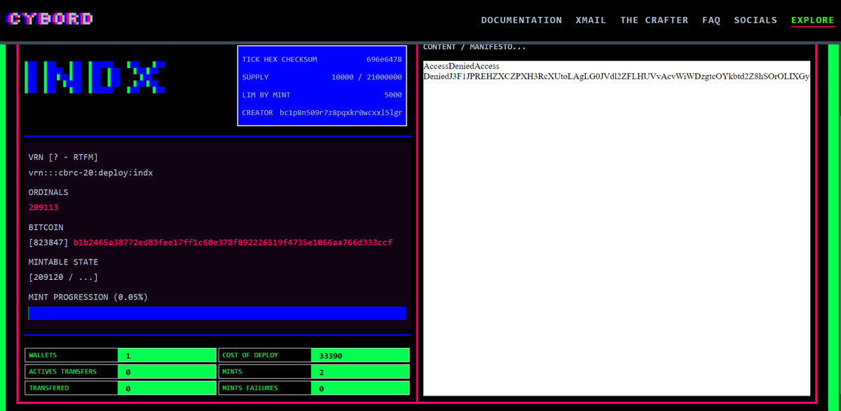This screenshot has height=411, width=841.
Task: Click the TICK HEX CHECKSUM label
Action: click(x=280, y=60)
